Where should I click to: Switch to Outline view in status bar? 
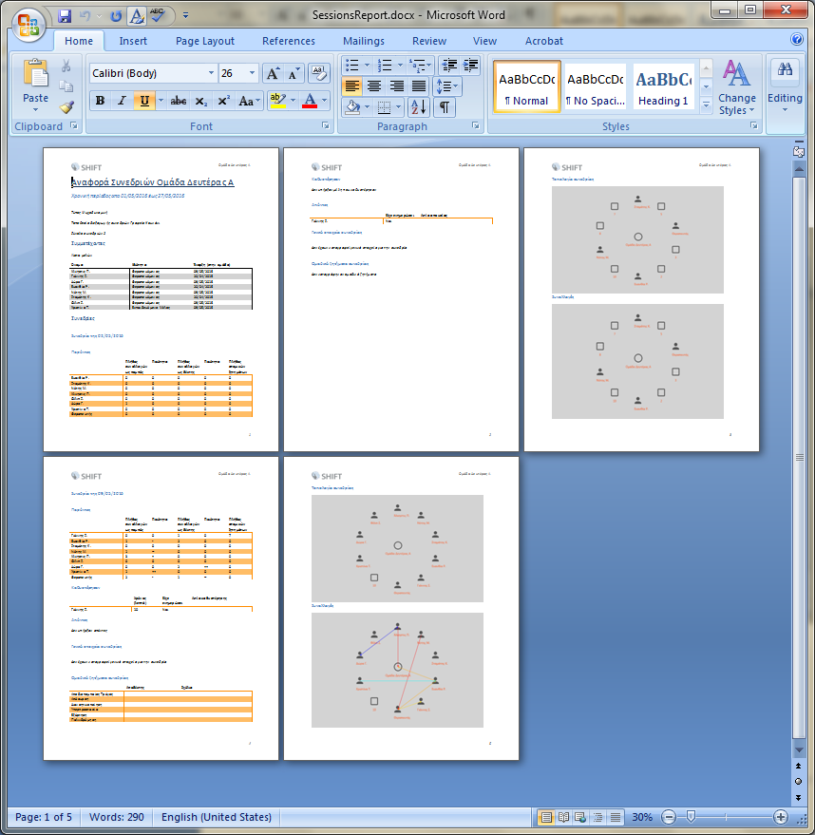coord(597,816)
